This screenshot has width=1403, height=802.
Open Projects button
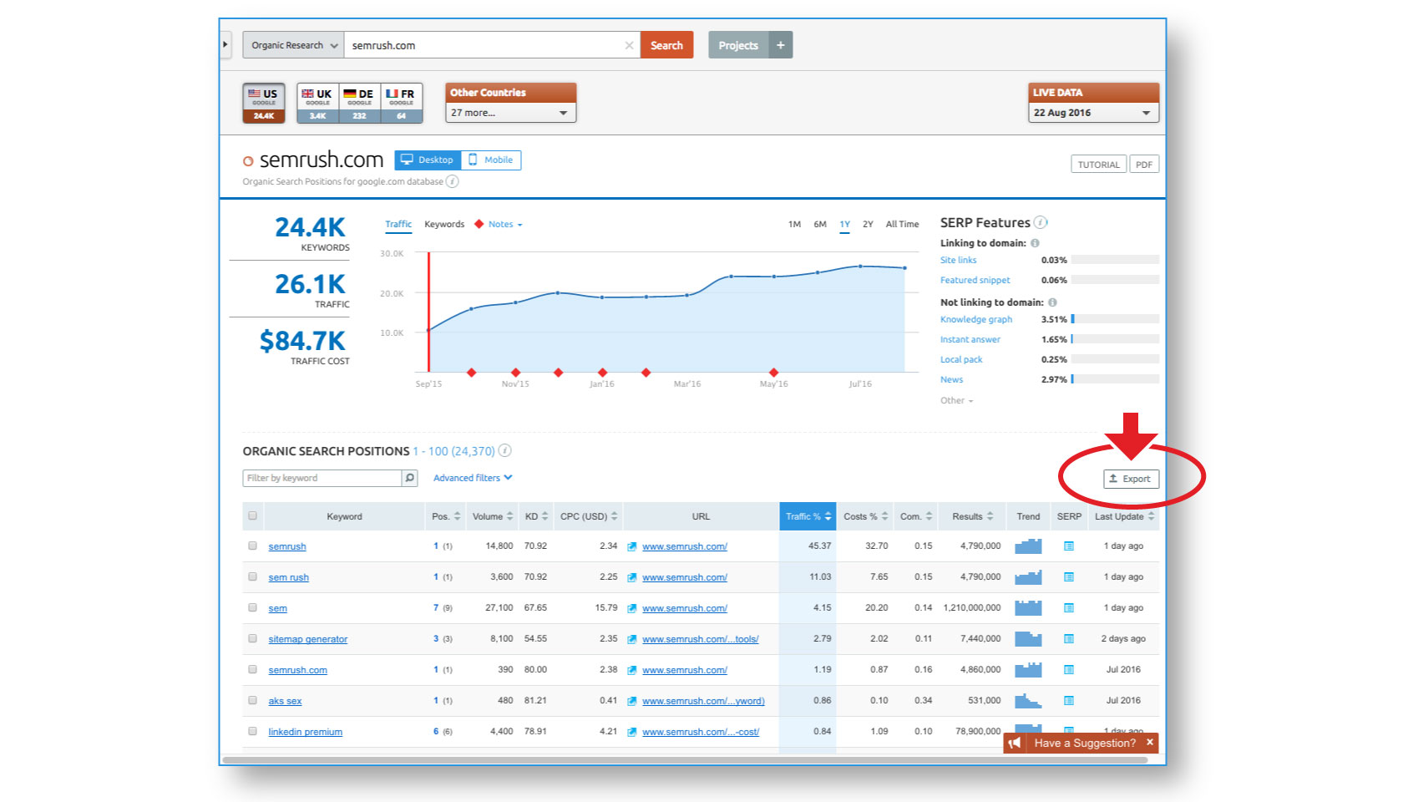[x=738, y=45]
